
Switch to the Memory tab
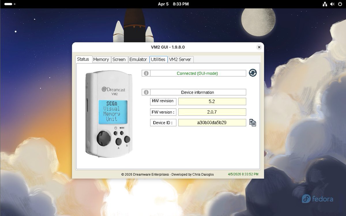click(x=101, y=59)
